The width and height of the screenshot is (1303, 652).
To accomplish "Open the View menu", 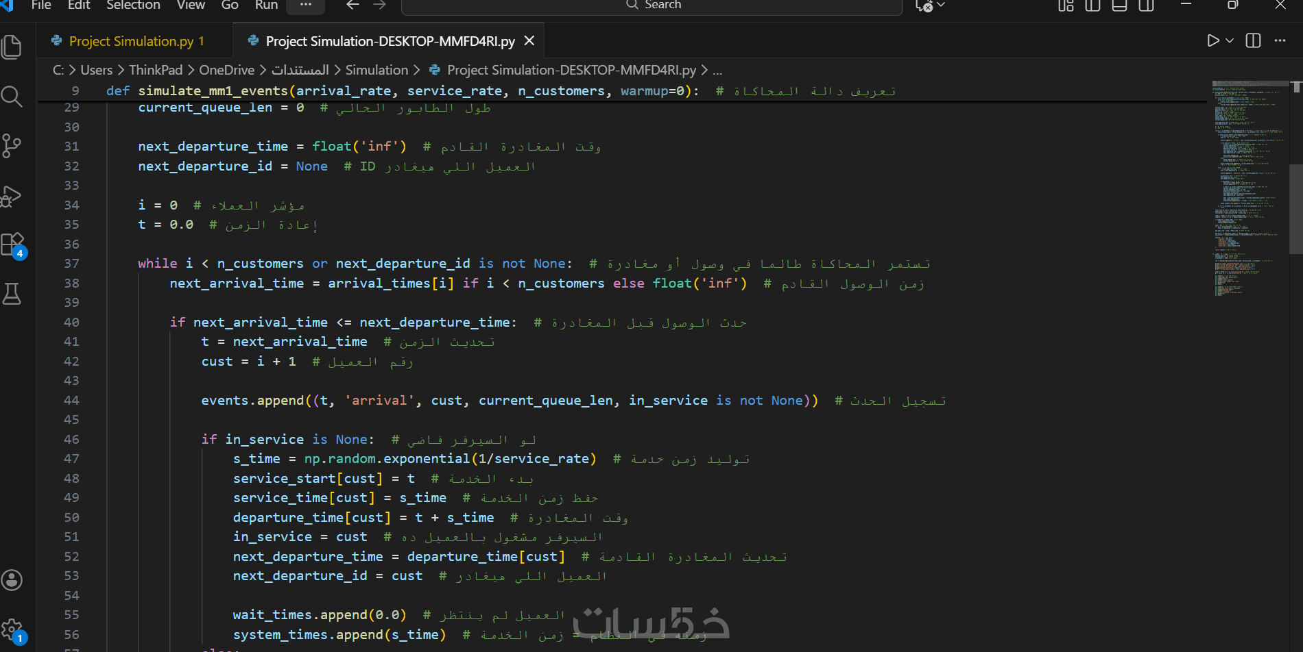I will point(191,5).
